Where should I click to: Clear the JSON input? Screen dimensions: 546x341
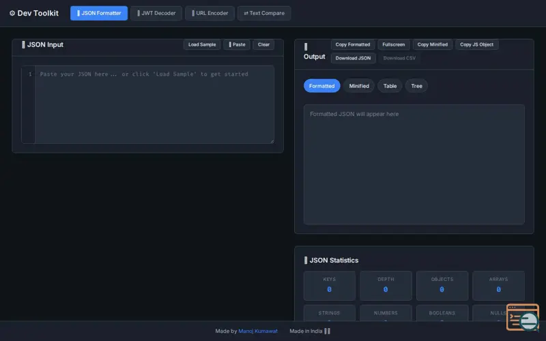point(263,44)
